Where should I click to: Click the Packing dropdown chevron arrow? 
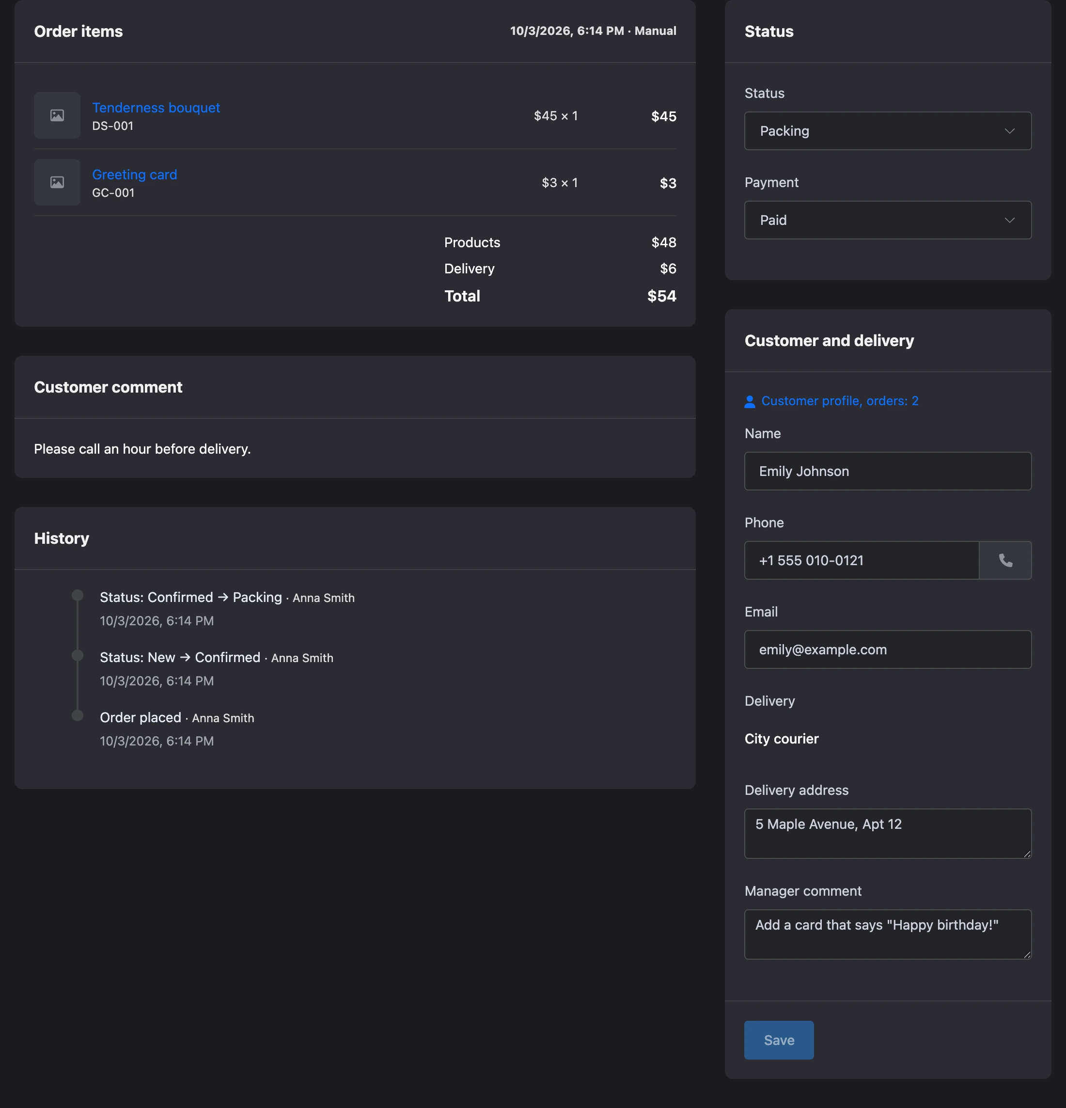click(1009, 131)
